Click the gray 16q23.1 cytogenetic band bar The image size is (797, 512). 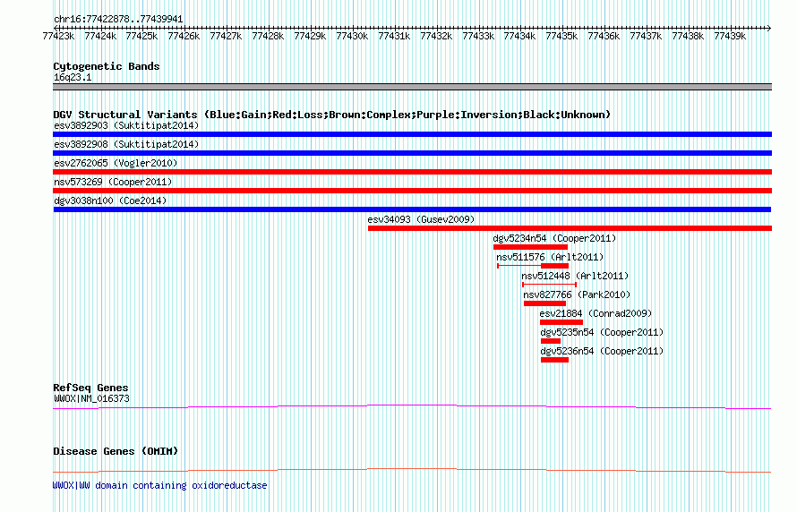(412, 87)
